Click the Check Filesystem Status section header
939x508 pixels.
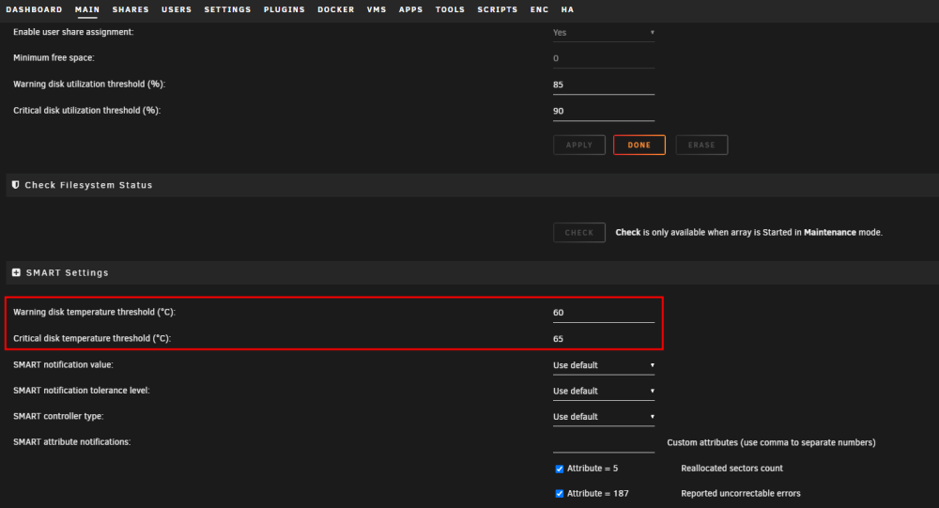[472, 185]
